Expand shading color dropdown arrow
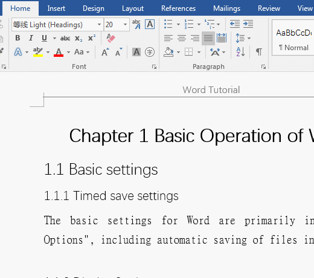 (178, 53)
